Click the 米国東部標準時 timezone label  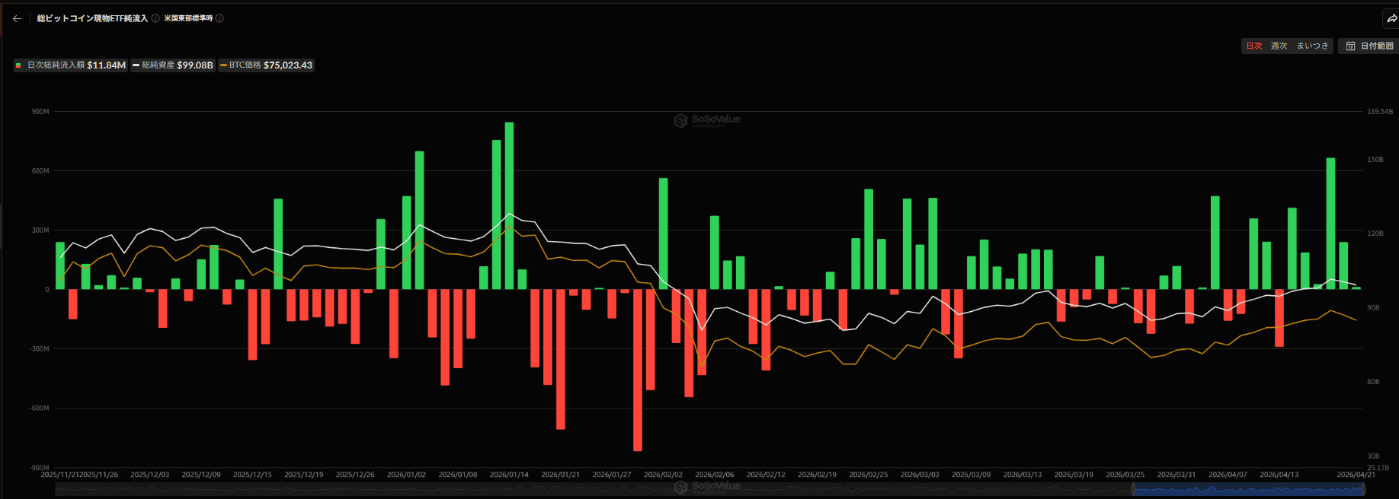point(188,18)
